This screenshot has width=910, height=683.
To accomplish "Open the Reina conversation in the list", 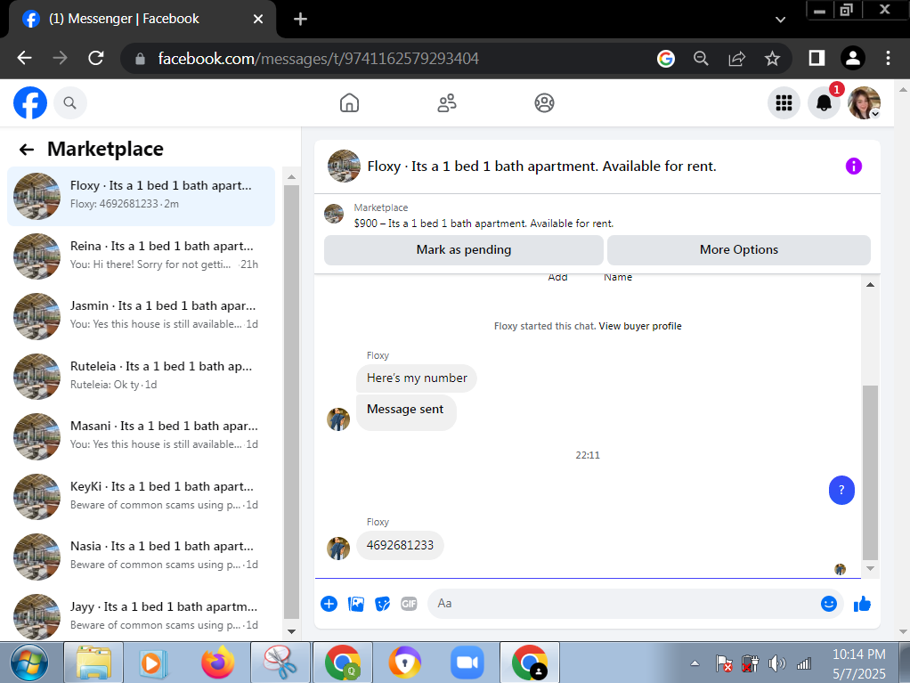I will 141,256.
